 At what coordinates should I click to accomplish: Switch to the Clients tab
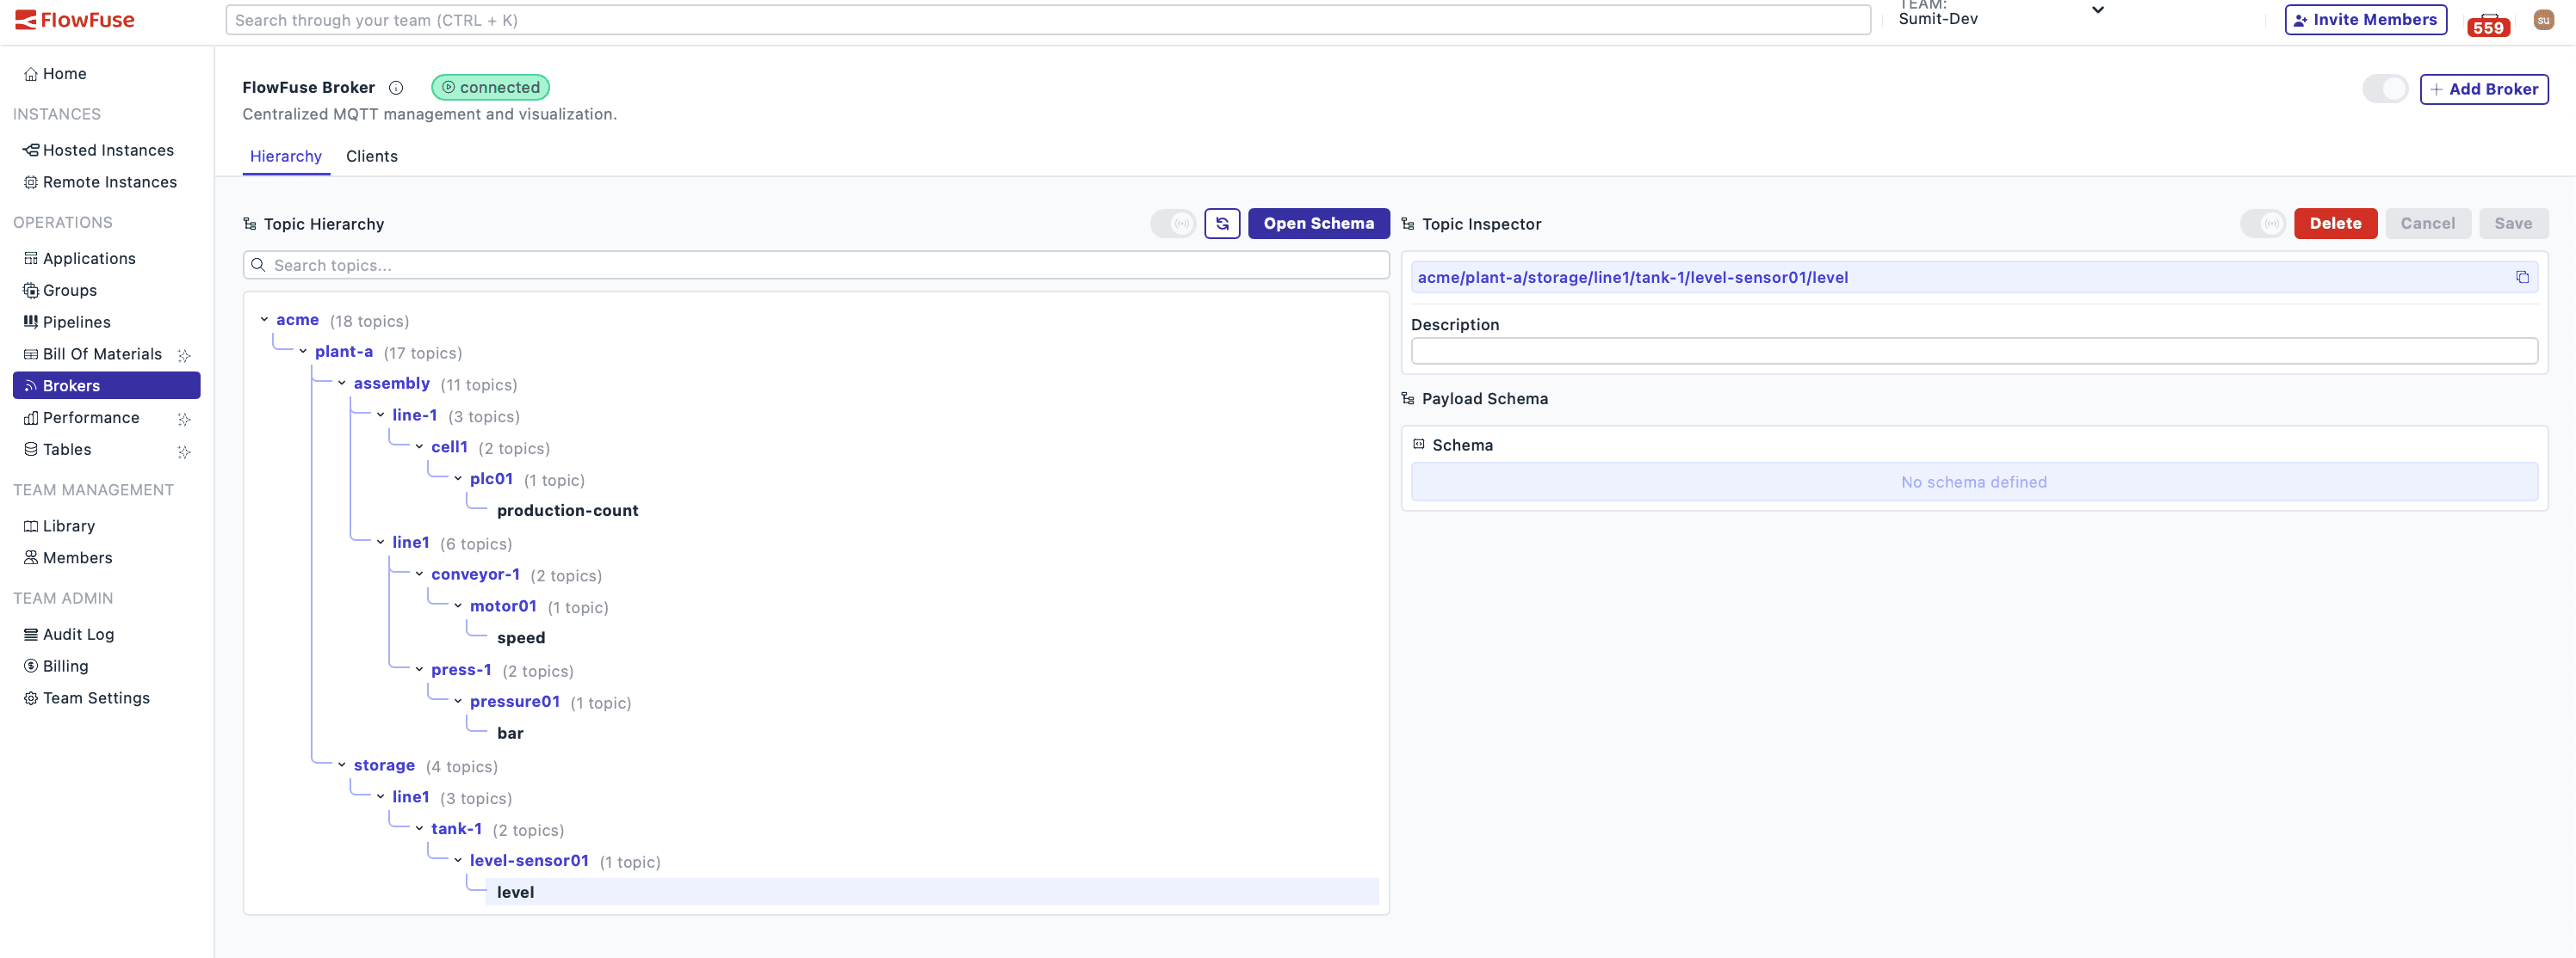point(371,156)
